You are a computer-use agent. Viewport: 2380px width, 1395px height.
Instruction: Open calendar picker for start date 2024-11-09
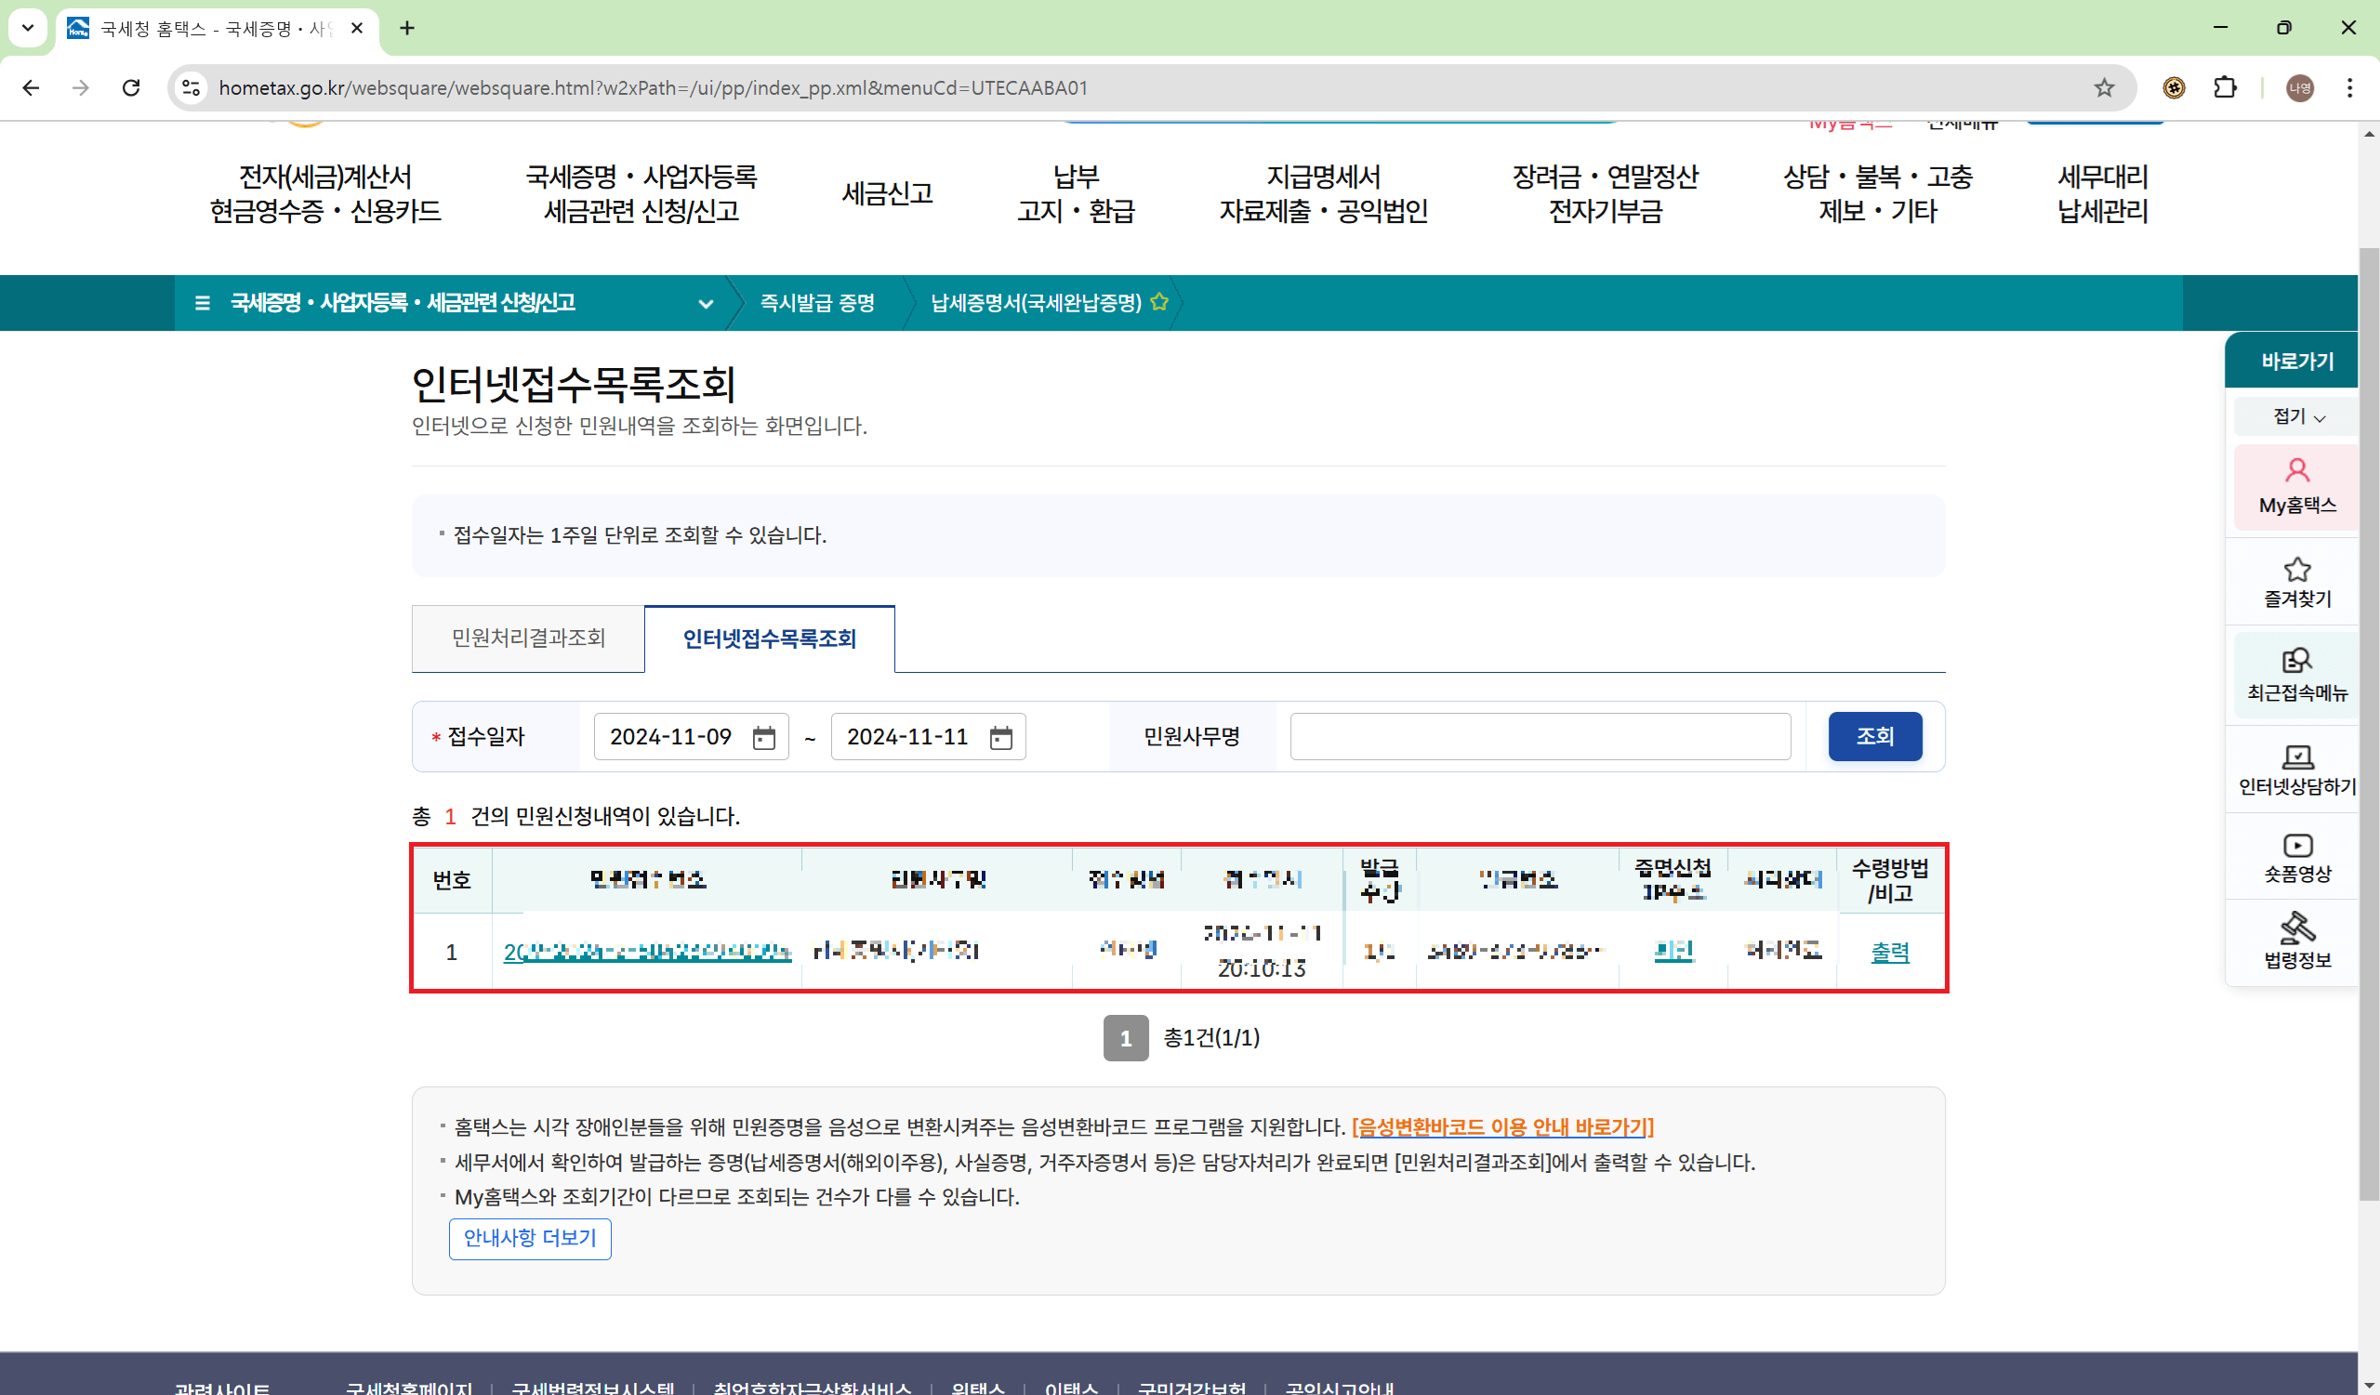[763, 737]
